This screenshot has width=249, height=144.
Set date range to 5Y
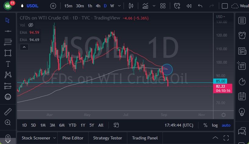point(92,125)
